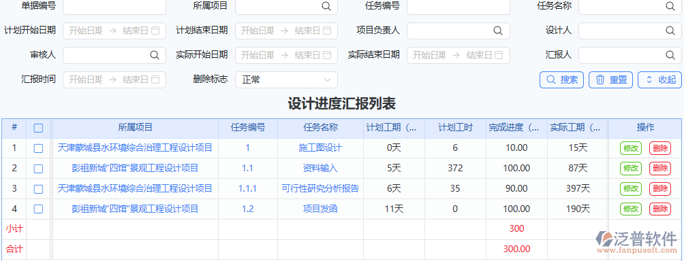
Task: Toggle the select-all checkbox in table header
Action: click(38, 128)
